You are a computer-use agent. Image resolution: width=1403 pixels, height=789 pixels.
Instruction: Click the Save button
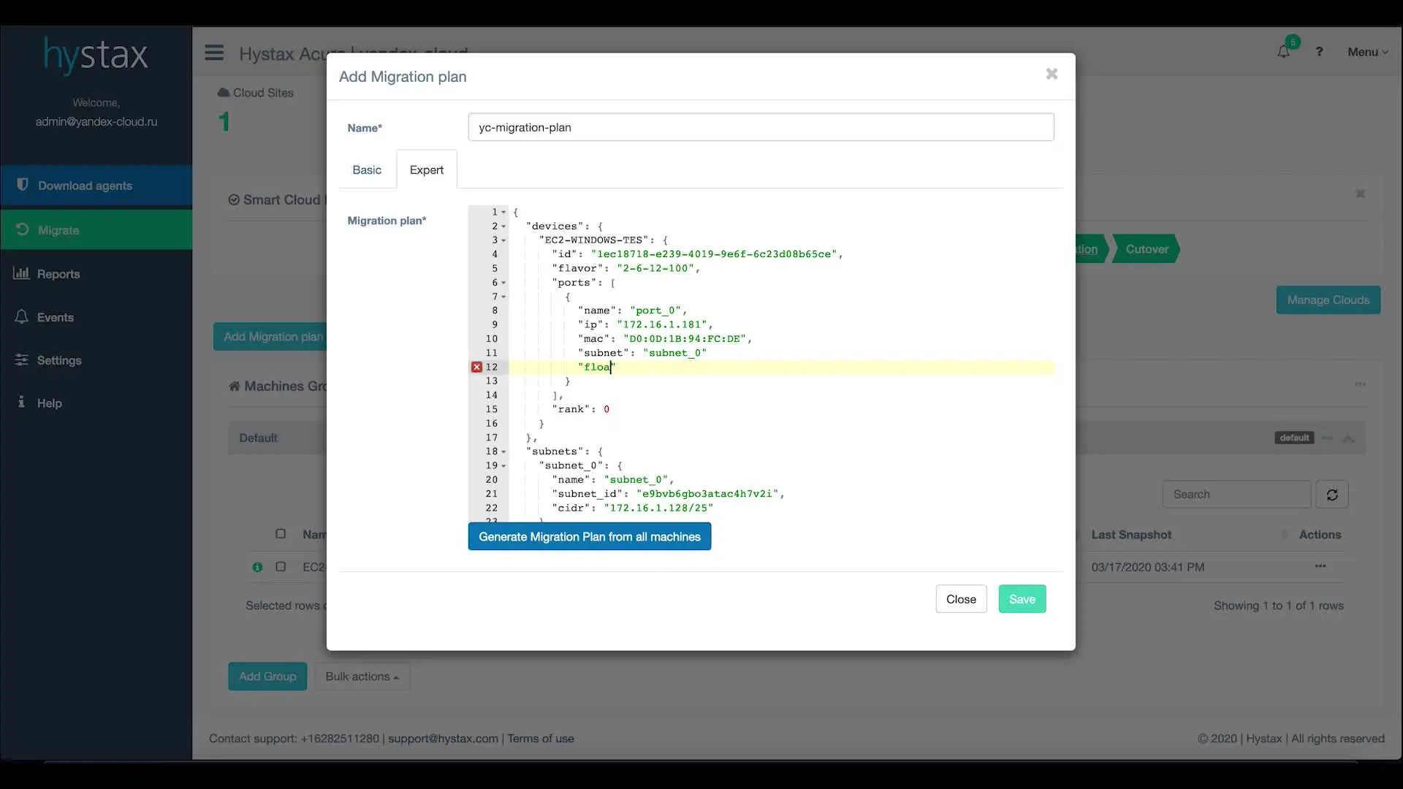(x=1022, y=599)
